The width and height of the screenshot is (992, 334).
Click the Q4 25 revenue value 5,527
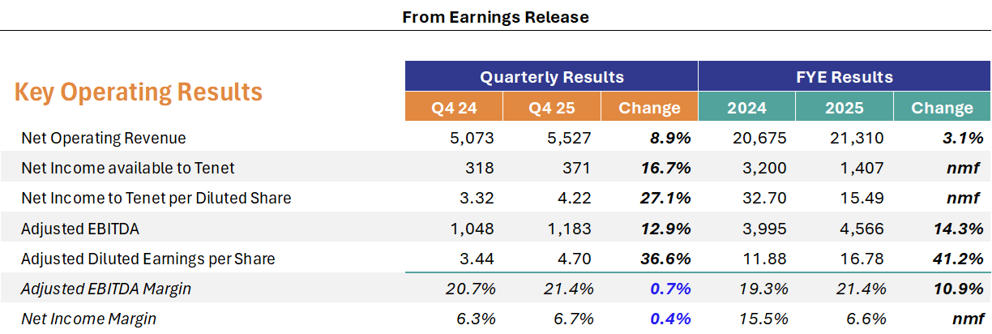571,138
